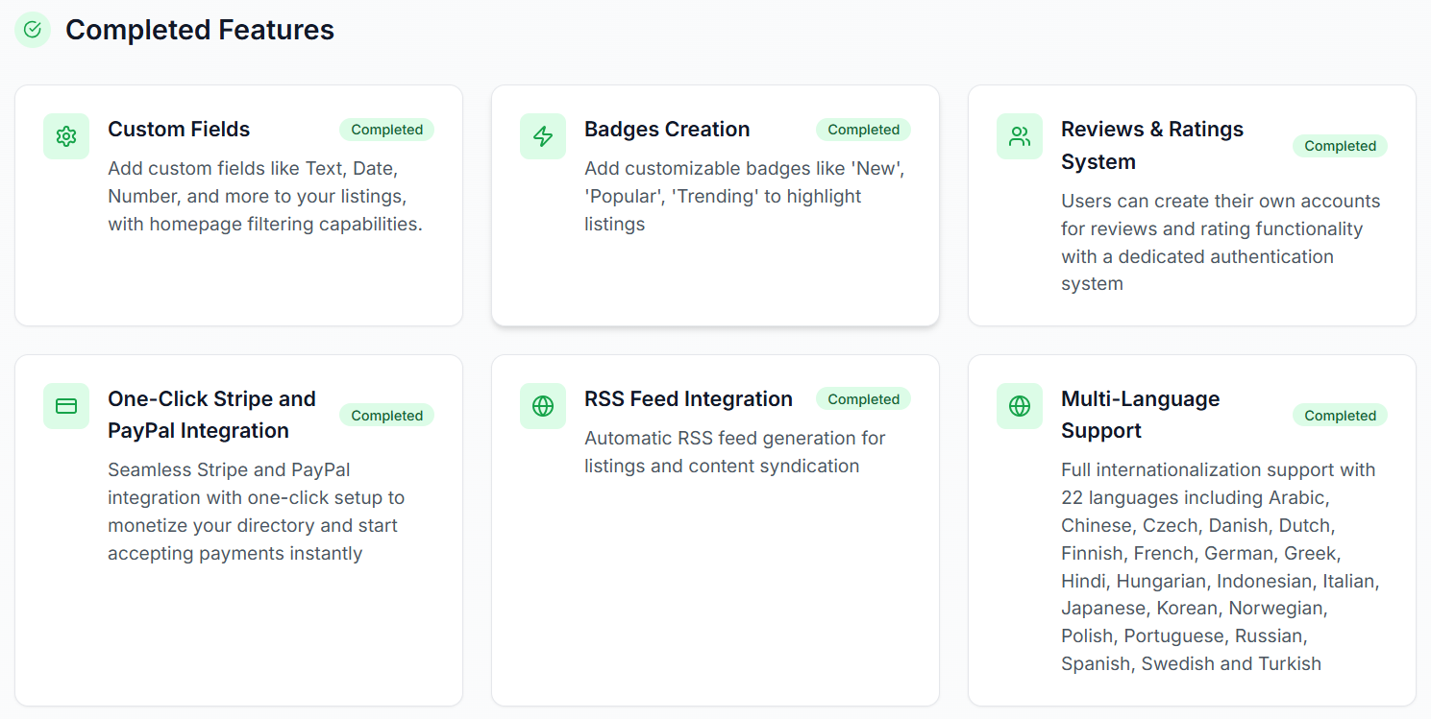1431x719 pixels.
Task: Open the Badges Creation feature title
Action: point(667,130)
